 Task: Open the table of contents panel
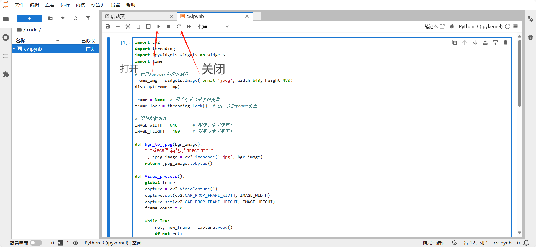pos(6,56)
